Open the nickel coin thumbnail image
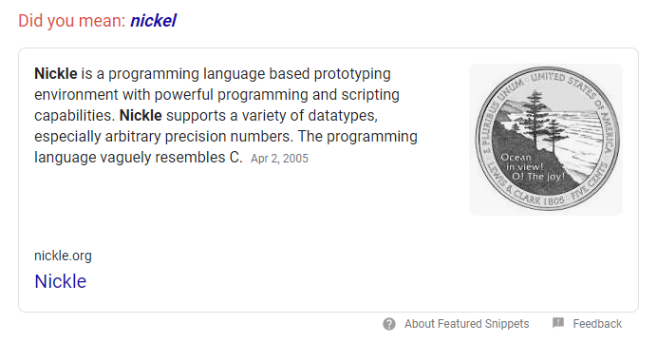657x342 pixels. click(546, 140)
